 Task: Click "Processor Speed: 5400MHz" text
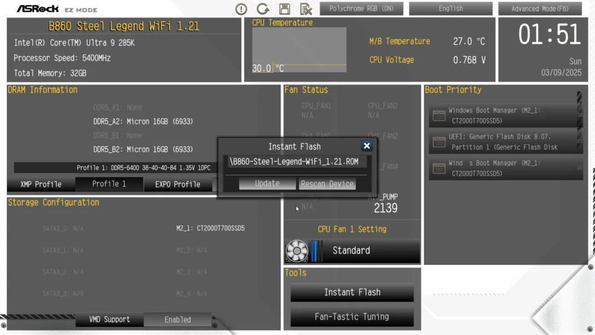[x=62, y=58]
